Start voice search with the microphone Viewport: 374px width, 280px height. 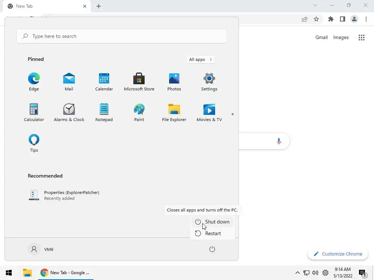click(x=279, y=141)
